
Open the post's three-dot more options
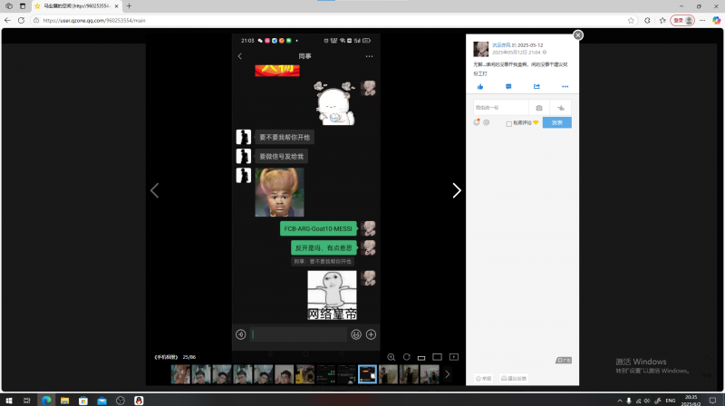[565, 86]
